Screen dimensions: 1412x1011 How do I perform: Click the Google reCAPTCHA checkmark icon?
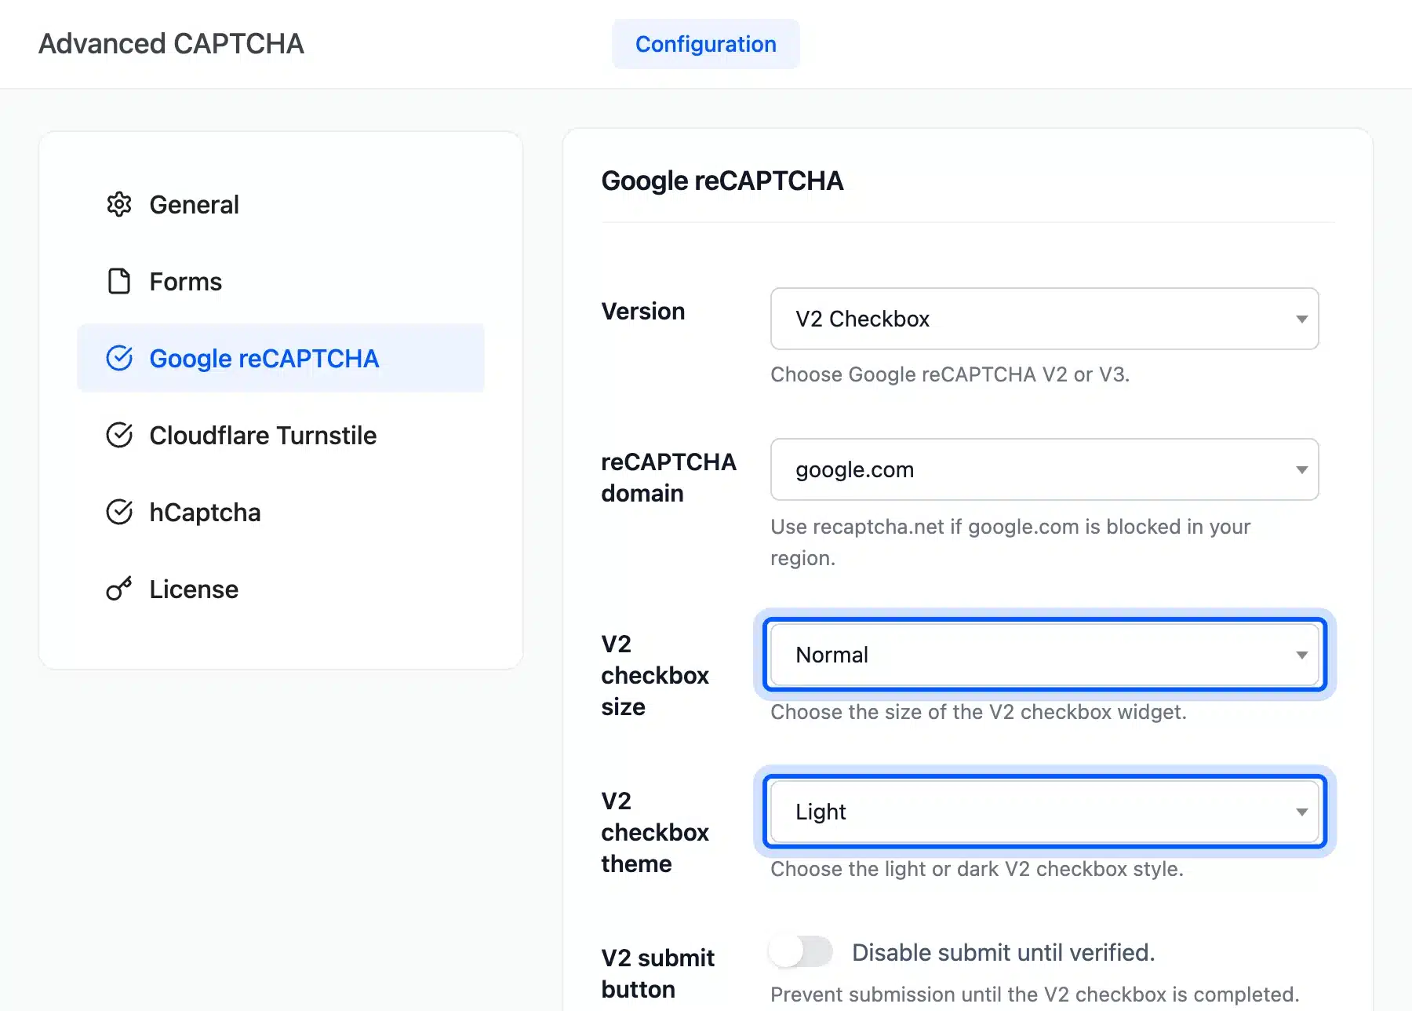(119, 358)
